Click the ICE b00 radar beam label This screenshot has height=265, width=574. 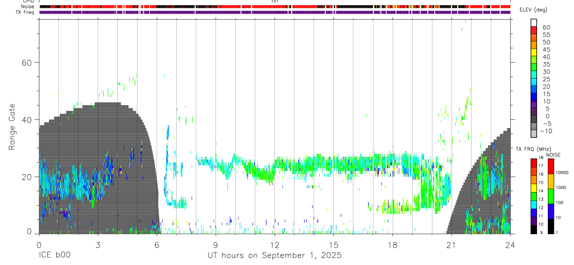click(x=54, y=255)
